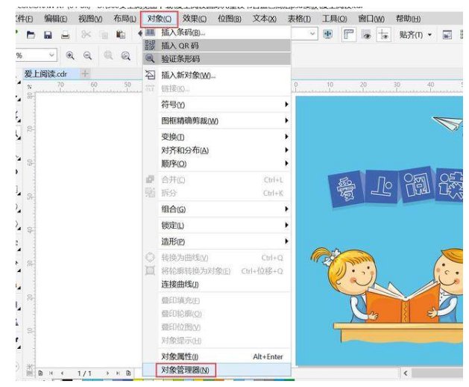Click the add page icon after navigation arrows
Image resolution: width=469 pixels, height=387 pixels.
coord(128,374)
